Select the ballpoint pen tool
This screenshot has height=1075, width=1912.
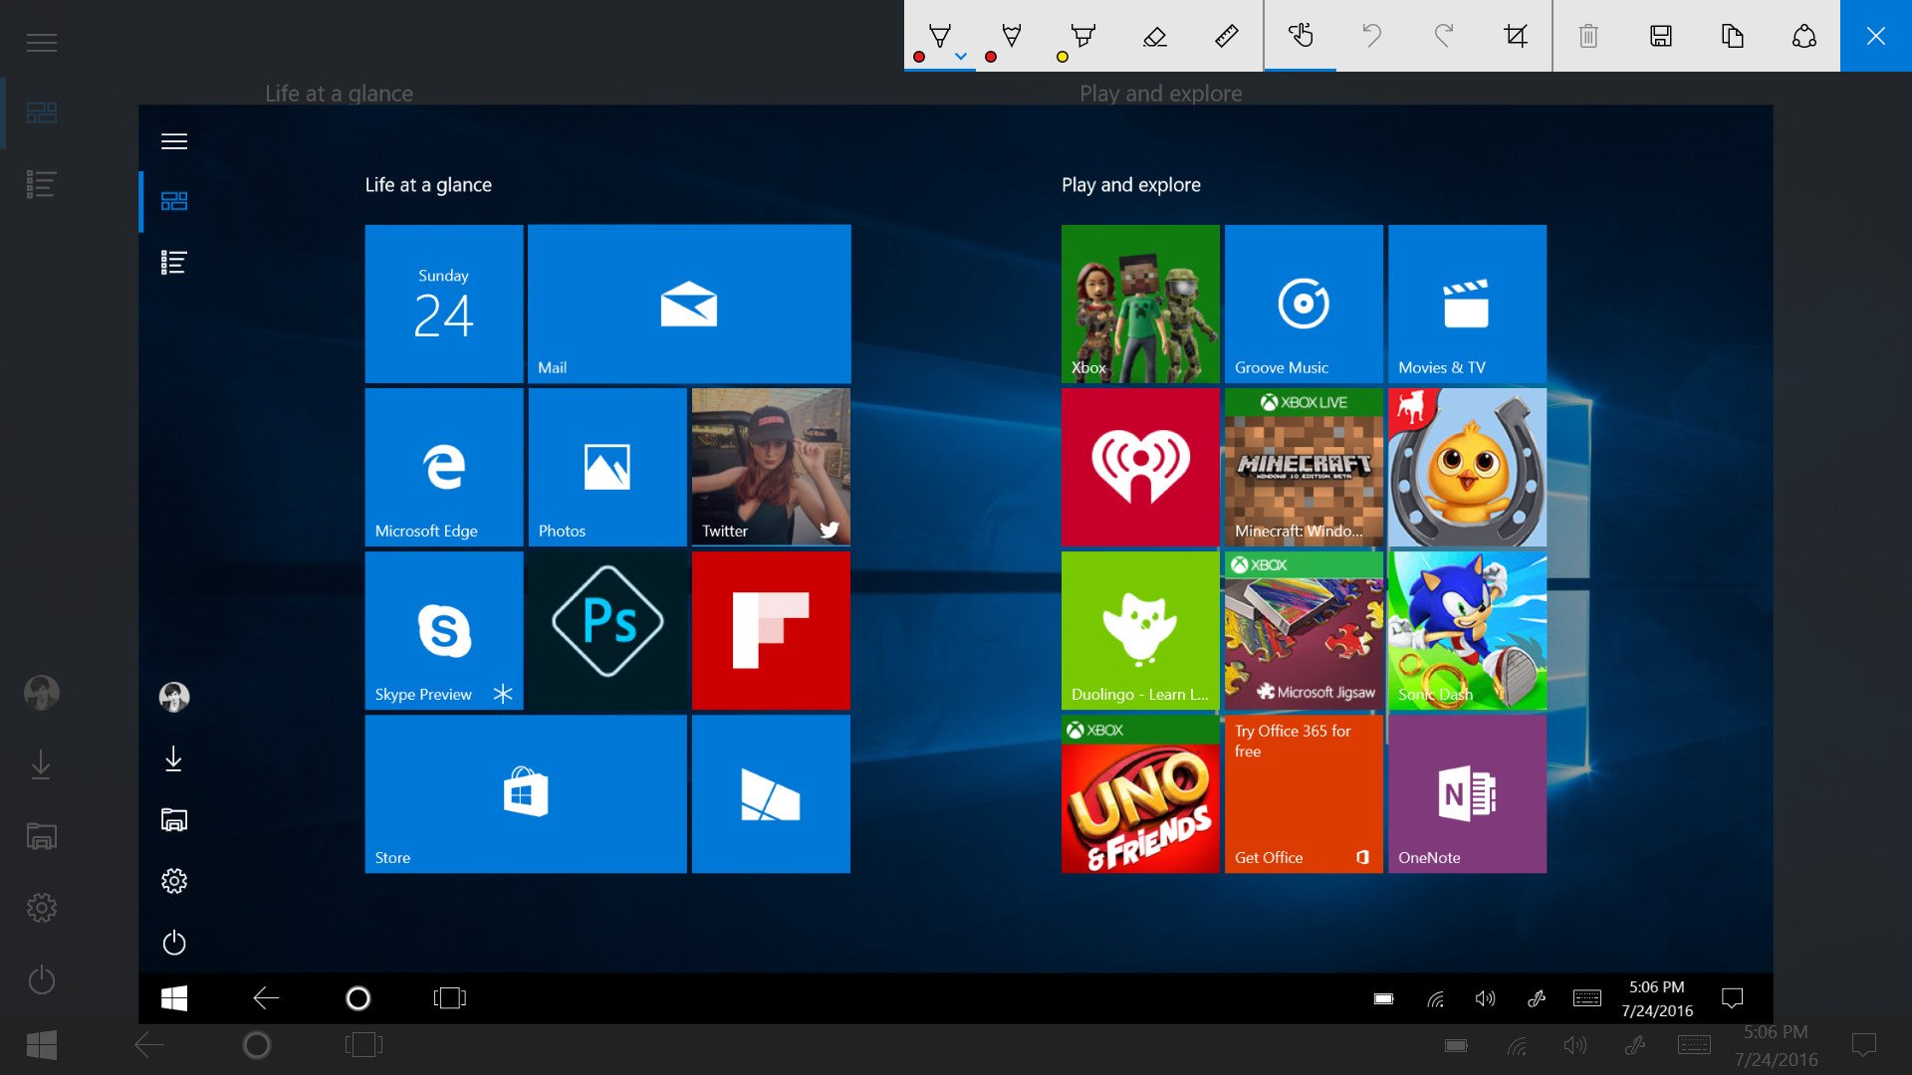click(x=938, y=36)
